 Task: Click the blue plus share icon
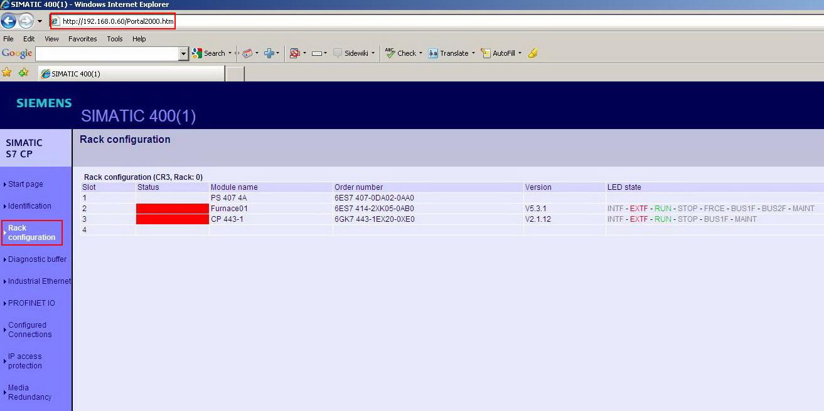269,53
